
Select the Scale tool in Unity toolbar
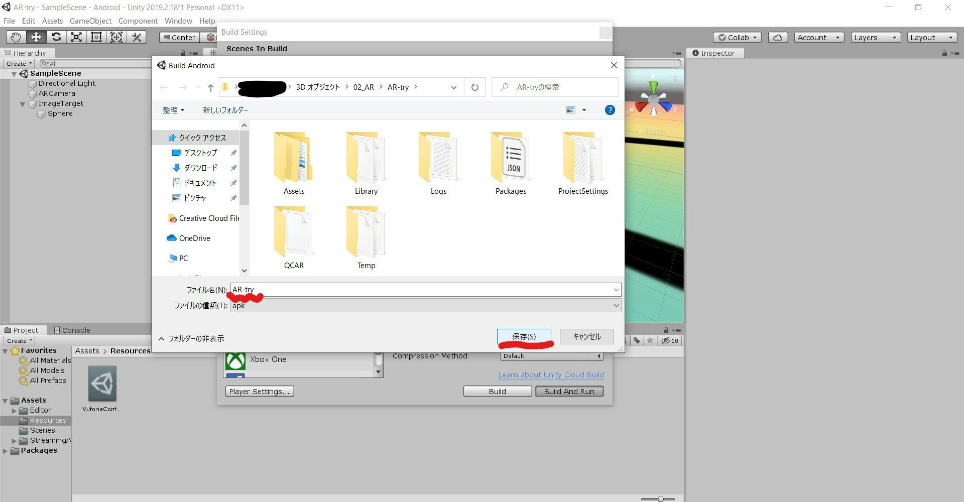[x=76, y=37]
